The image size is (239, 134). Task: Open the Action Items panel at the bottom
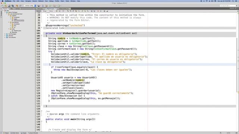tap(15, 133)
